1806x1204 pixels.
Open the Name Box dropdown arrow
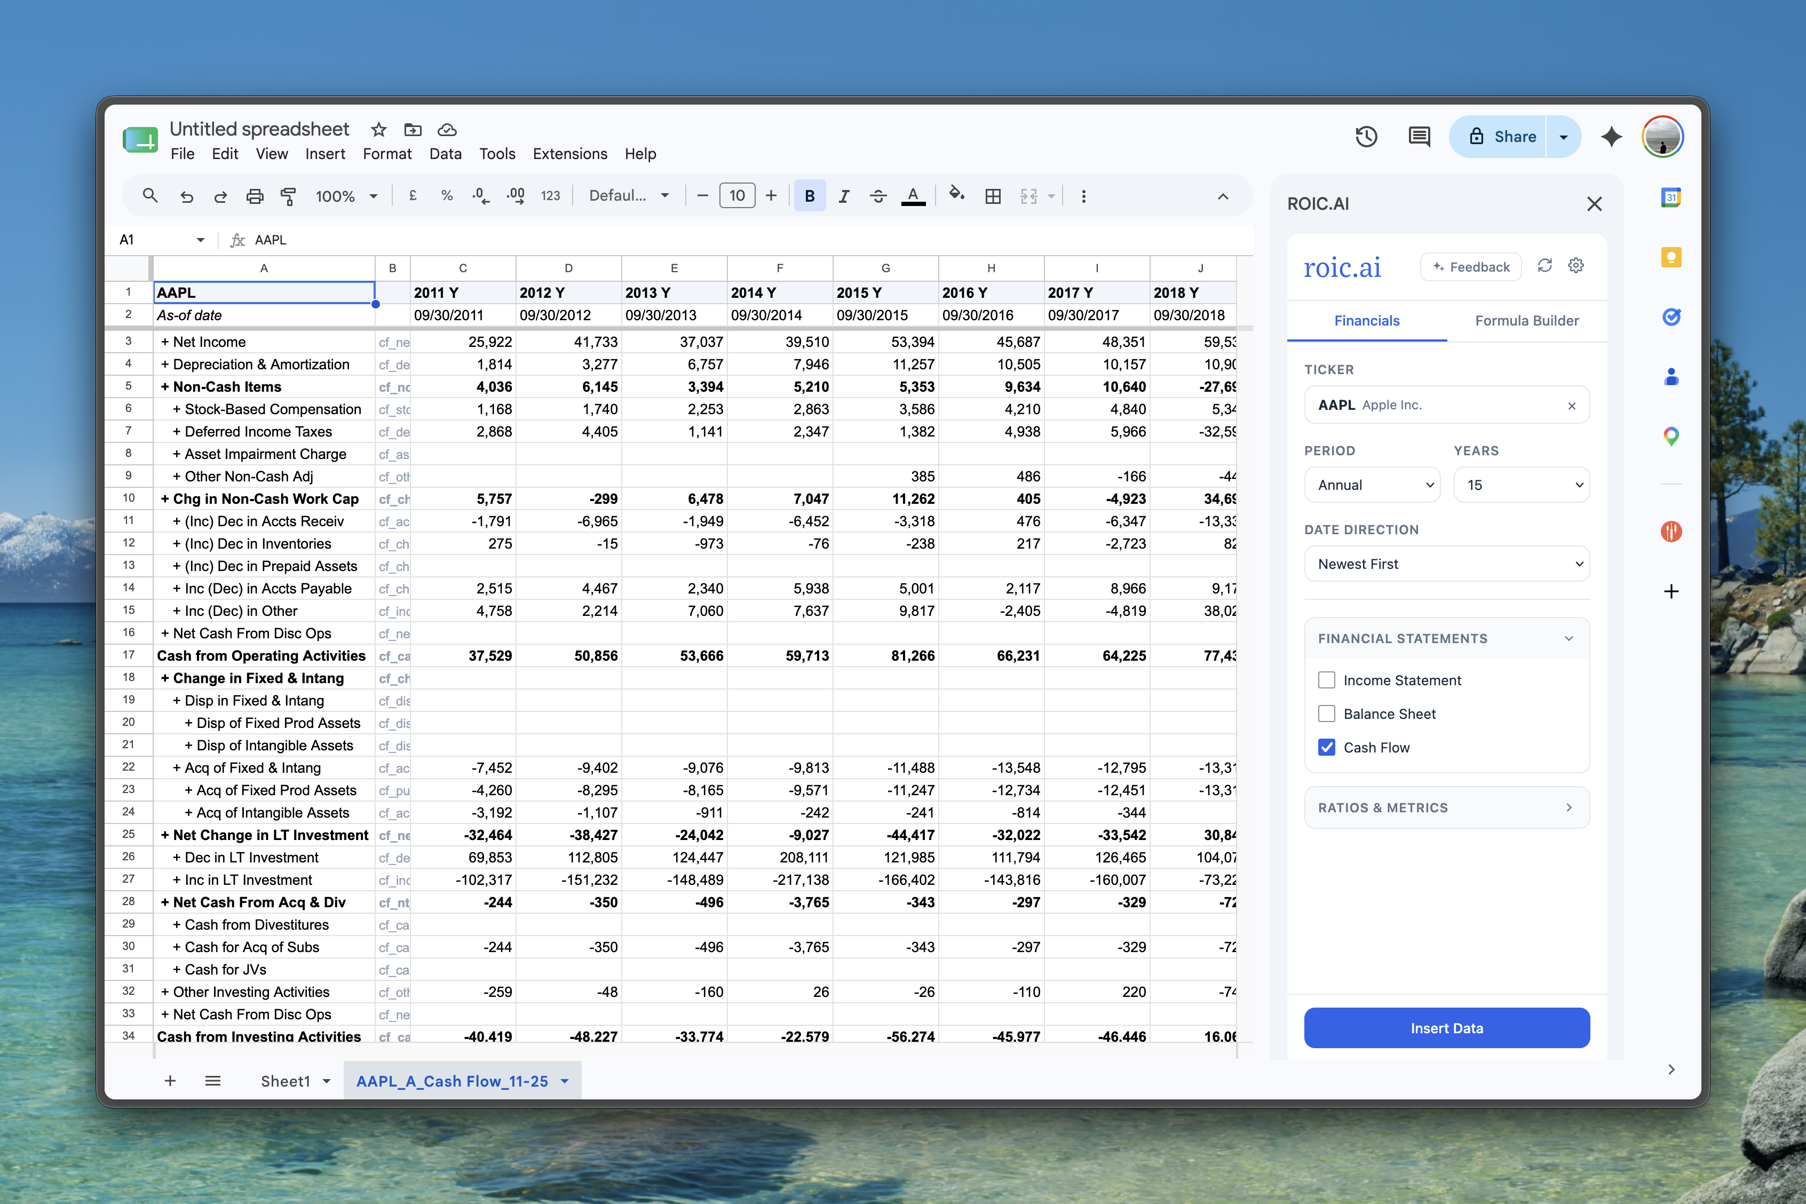[x=201, y=240]
